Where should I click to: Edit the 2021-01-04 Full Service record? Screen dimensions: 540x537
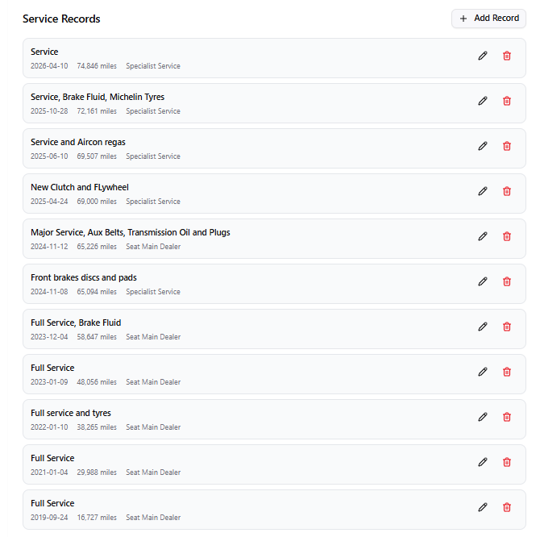[x=483, y=462]
